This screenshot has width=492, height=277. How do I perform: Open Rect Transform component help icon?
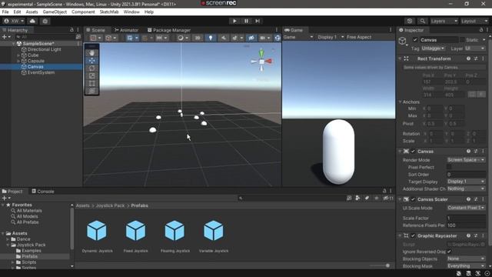[468, 58]
